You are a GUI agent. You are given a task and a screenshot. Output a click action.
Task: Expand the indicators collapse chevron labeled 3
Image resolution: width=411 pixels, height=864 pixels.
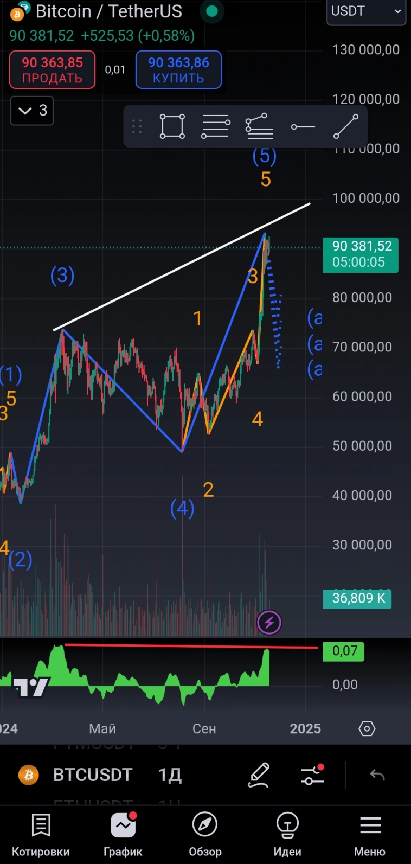(x=32, y=111)
